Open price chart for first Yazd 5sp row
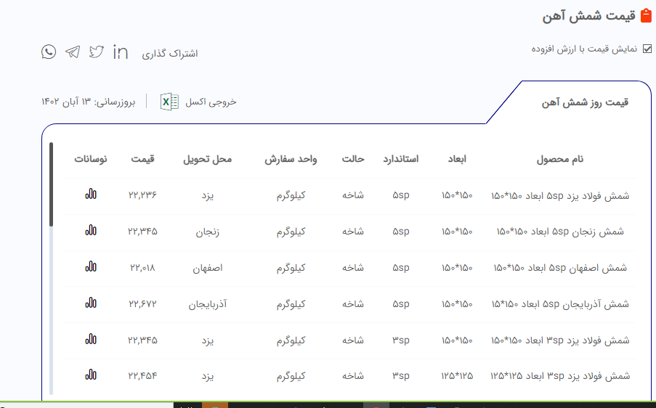 [91, 195]
